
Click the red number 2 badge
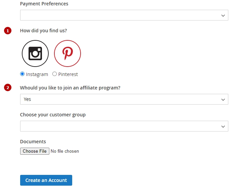[8, 87]
